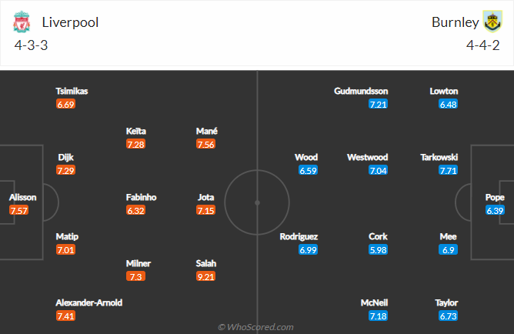514x334 pixels.
Task: Click the Liverpool club crest icon
Action: pyautogui.click(x=21, y=22)
